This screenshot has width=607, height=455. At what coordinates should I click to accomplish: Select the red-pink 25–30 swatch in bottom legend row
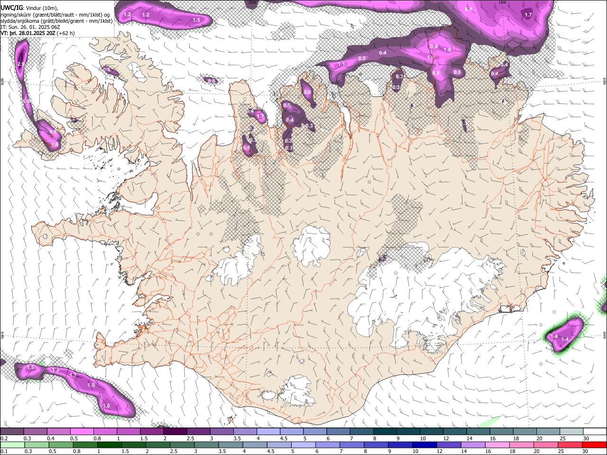coord(570,445)
